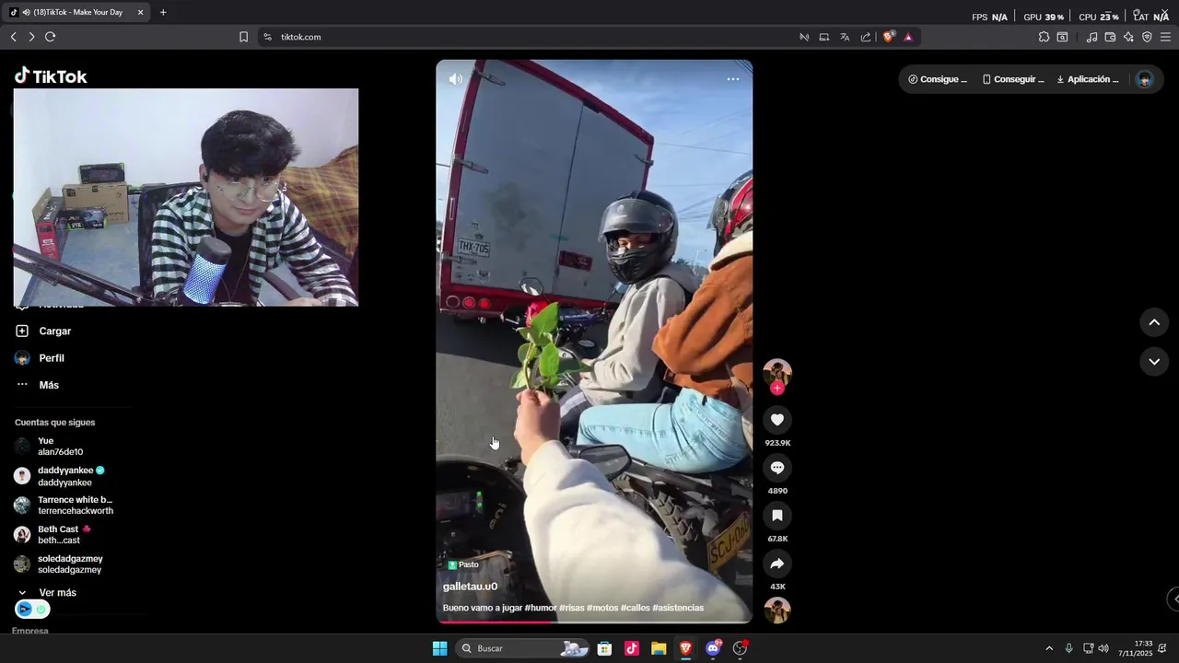Open the taskbar volume control
This screenshot has width=1179, height=663.
1103,648
